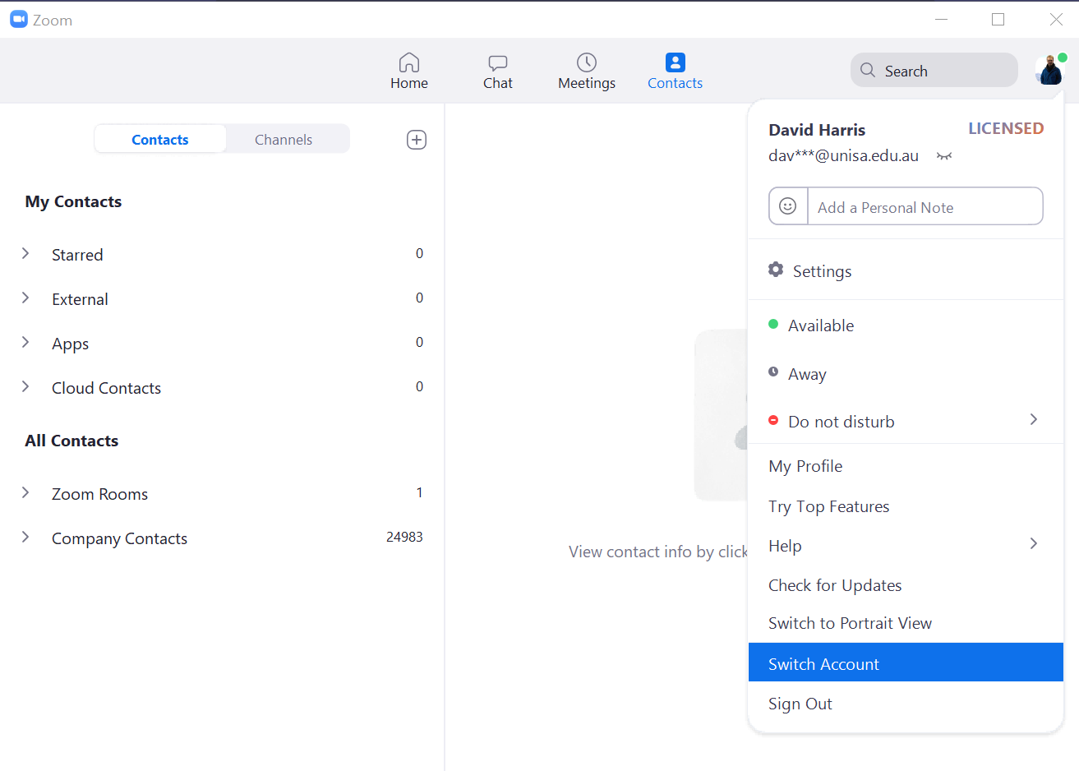The width and height of the screenshot is (1079, 771).
Task: Open the Meetings clock icon
Action: pyautogui.click(x=587, y=62)
